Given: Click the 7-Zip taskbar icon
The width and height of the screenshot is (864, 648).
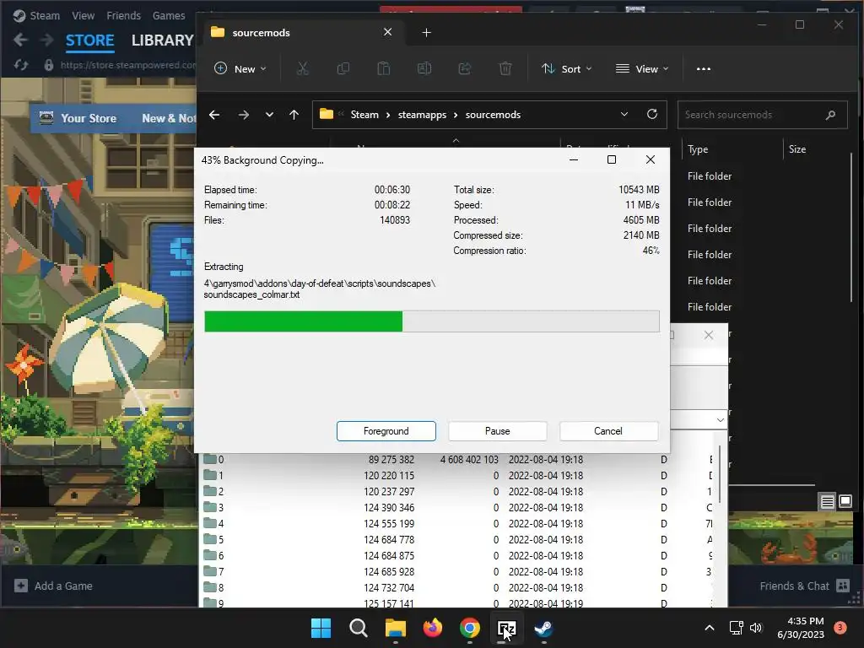Looking at the screenshot, I should (x=506, y=628).
